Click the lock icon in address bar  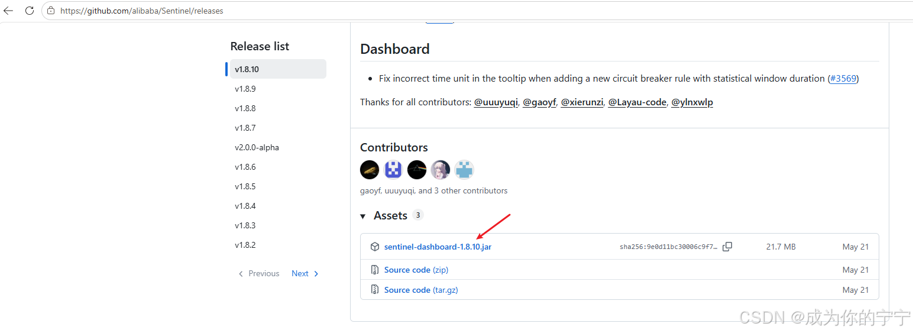[x=51, y=11]
